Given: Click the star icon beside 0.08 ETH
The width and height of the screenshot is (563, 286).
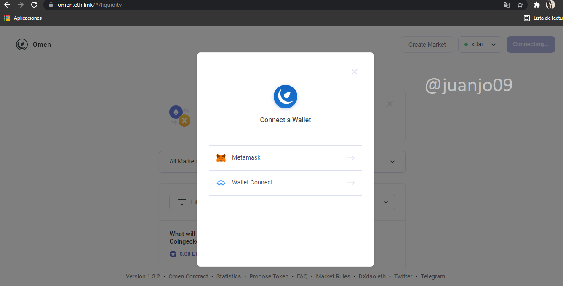Looking at the screenshot, I should (173, 254).
